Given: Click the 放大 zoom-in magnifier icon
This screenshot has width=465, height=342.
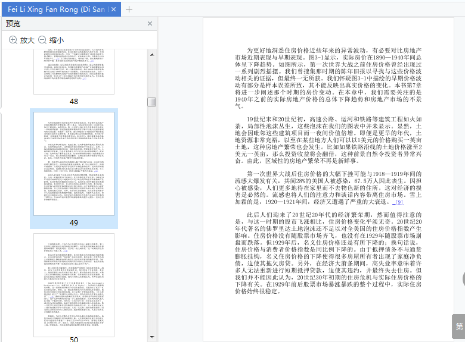Looking at the screenshot, I should tap(13, 40).
